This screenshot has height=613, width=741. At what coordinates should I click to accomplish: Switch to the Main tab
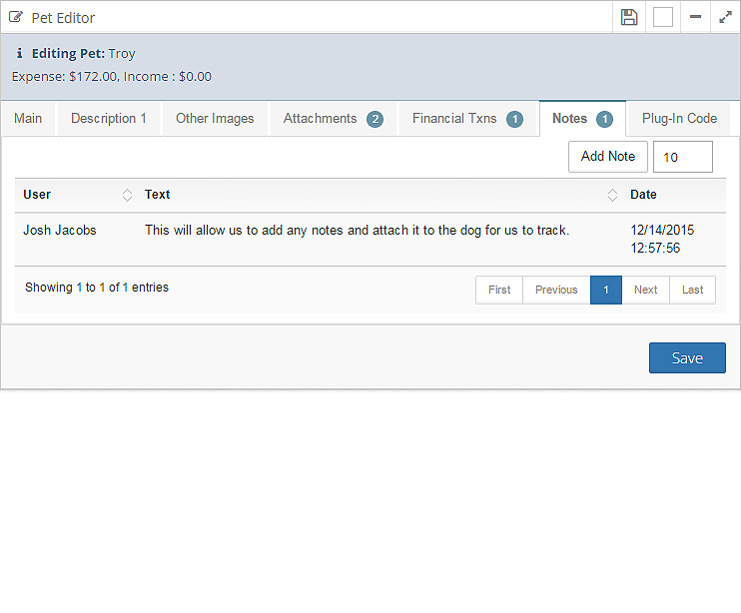28,119
